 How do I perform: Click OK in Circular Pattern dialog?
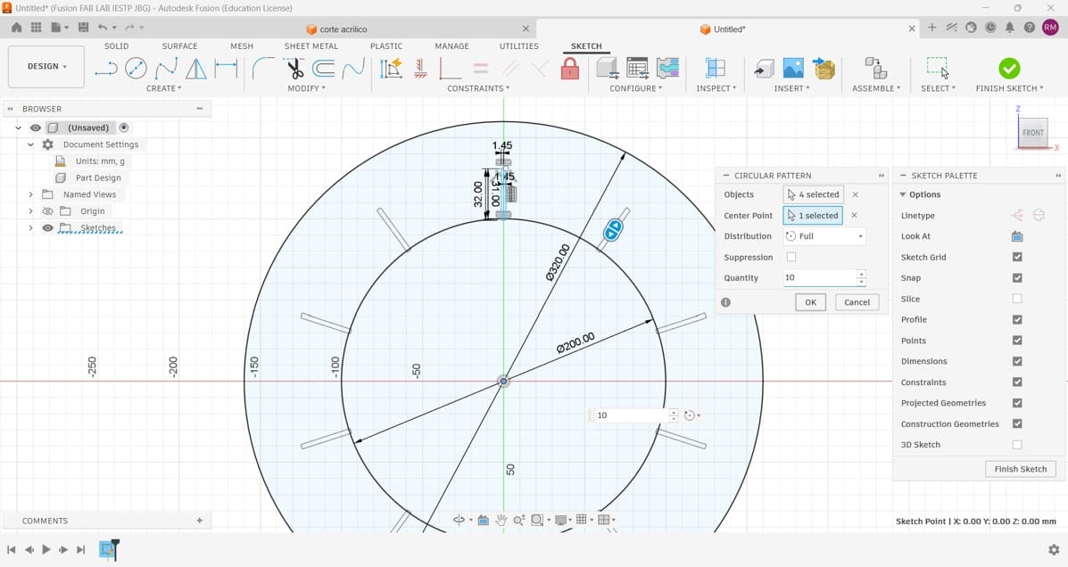pyautogui.click(x=810, y=302)
